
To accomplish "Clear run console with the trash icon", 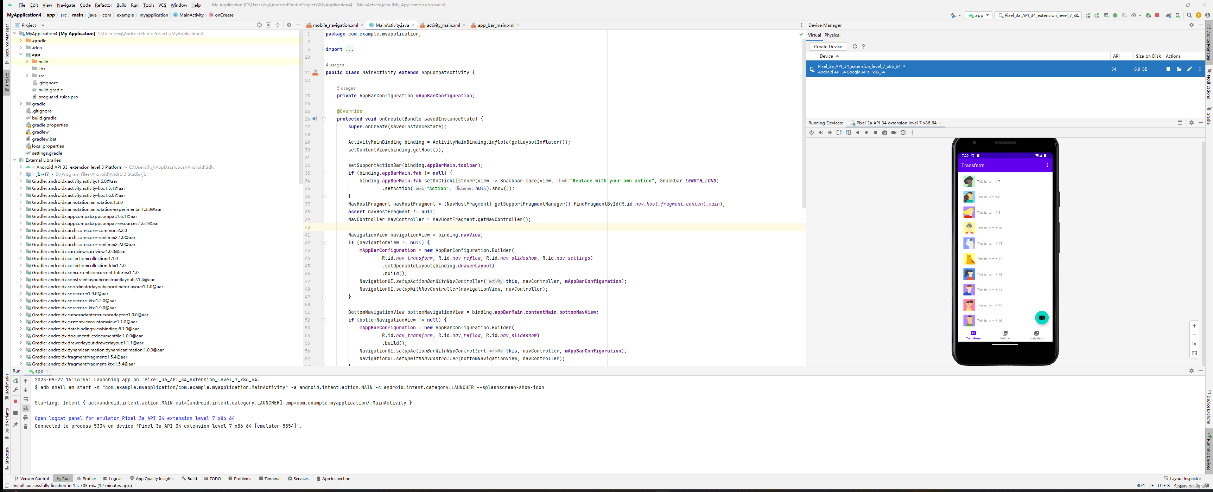I will point(26,427).
